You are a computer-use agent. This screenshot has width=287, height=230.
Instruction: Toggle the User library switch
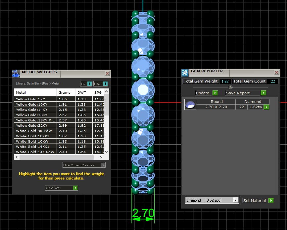(x=105, y=84)
